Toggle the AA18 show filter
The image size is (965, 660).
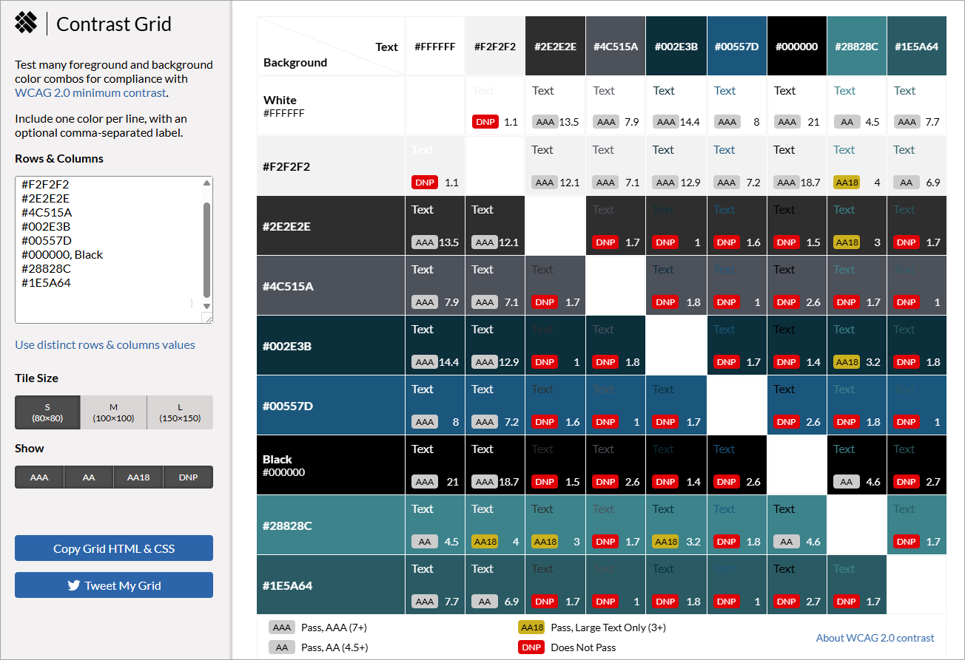138,477
